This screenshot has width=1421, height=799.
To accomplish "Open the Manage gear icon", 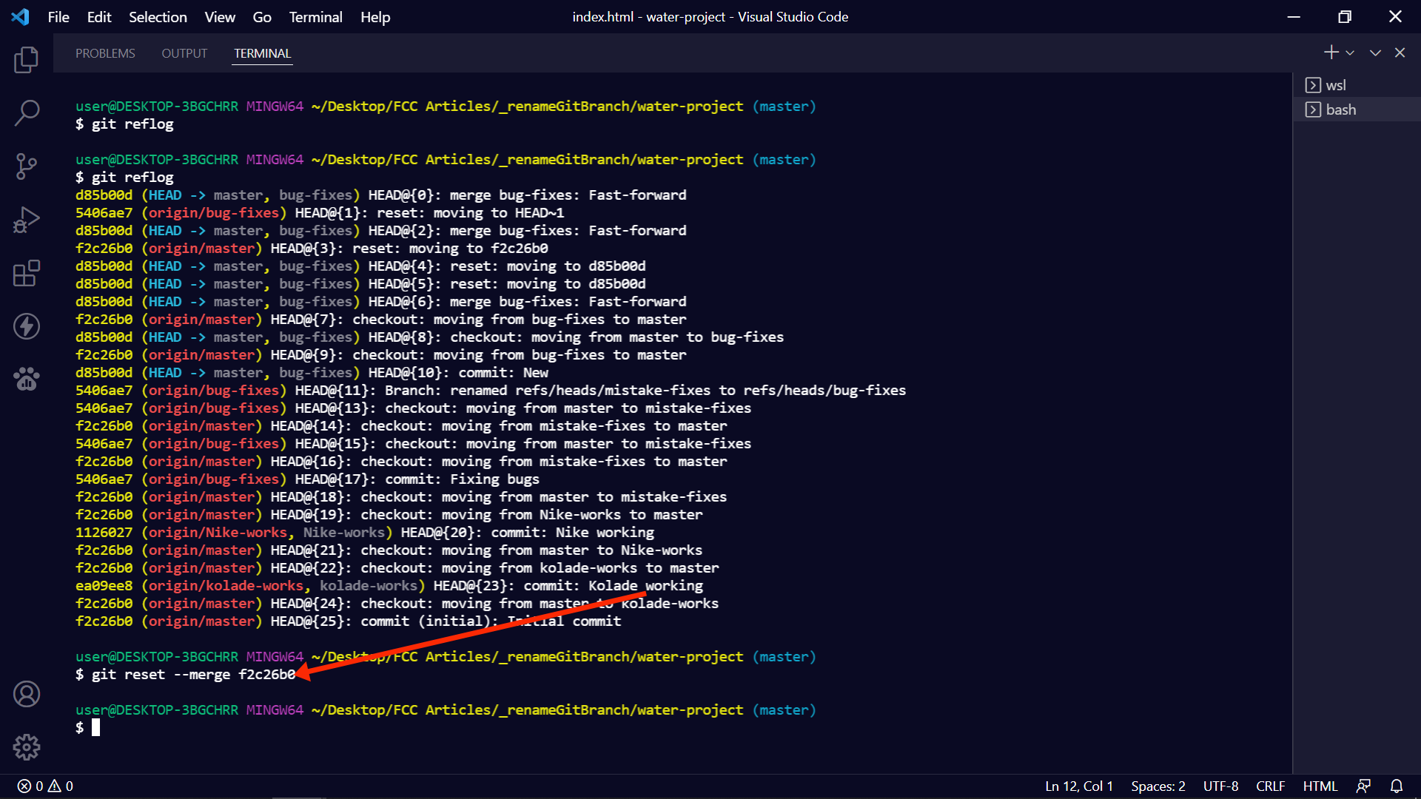I will pos(27,747).
